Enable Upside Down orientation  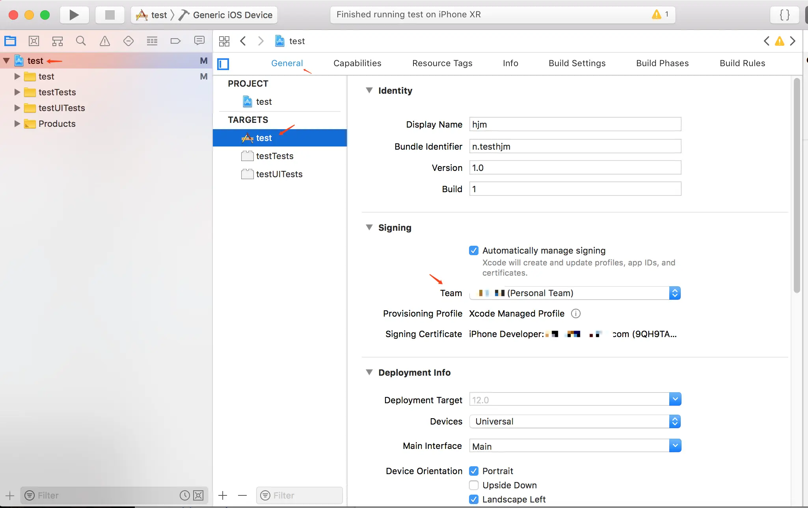[474, 485]
